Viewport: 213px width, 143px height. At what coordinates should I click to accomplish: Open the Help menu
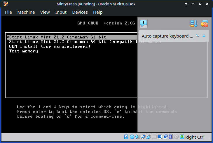[x=98, y=12]
